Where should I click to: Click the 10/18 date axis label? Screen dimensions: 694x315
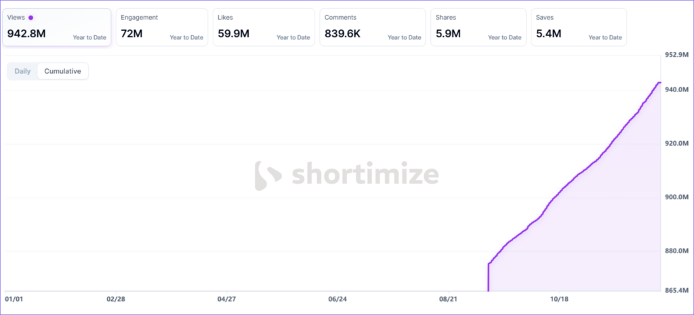click(559, 299)
